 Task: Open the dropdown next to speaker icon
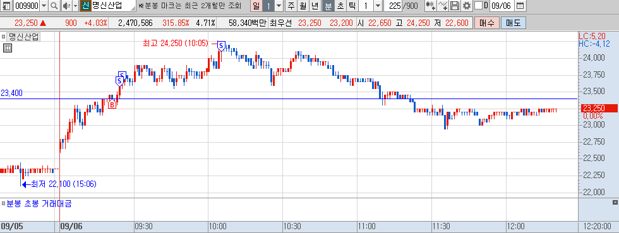75,6
